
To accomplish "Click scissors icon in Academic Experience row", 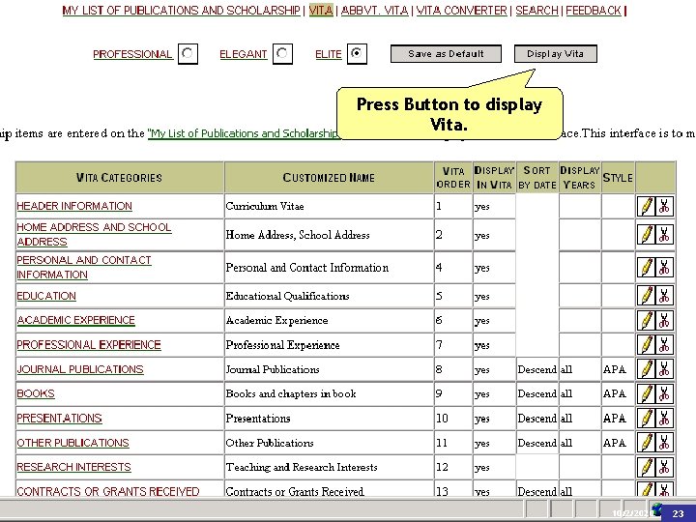I will coord(664,321).
